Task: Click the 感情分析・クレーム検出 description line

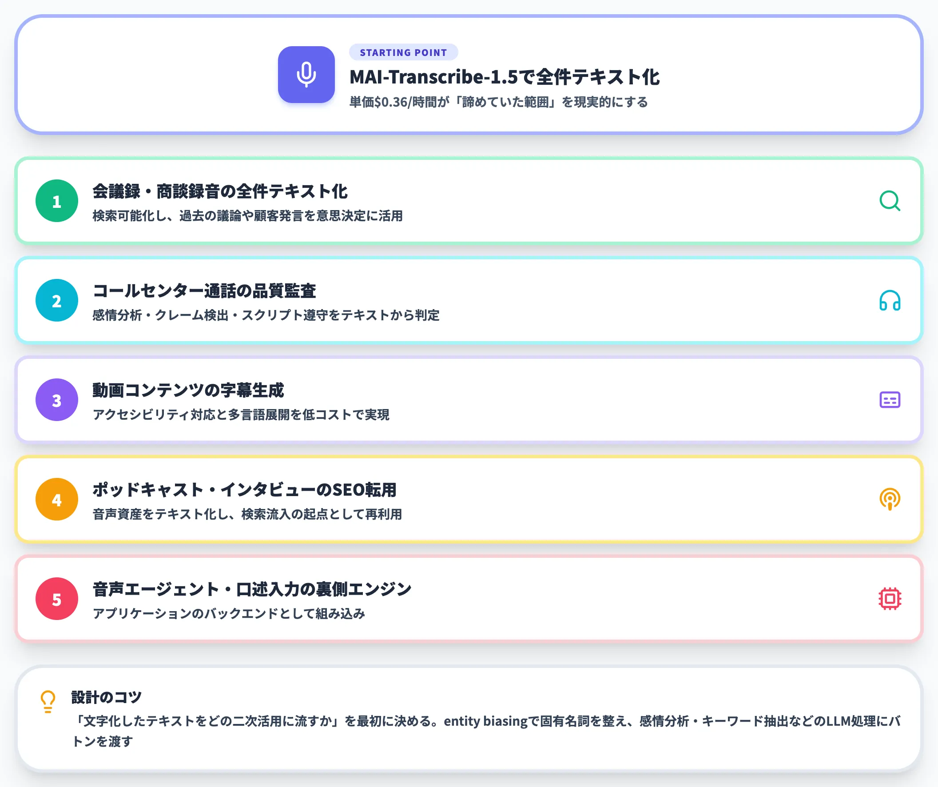Action: (x=266, y=315)
